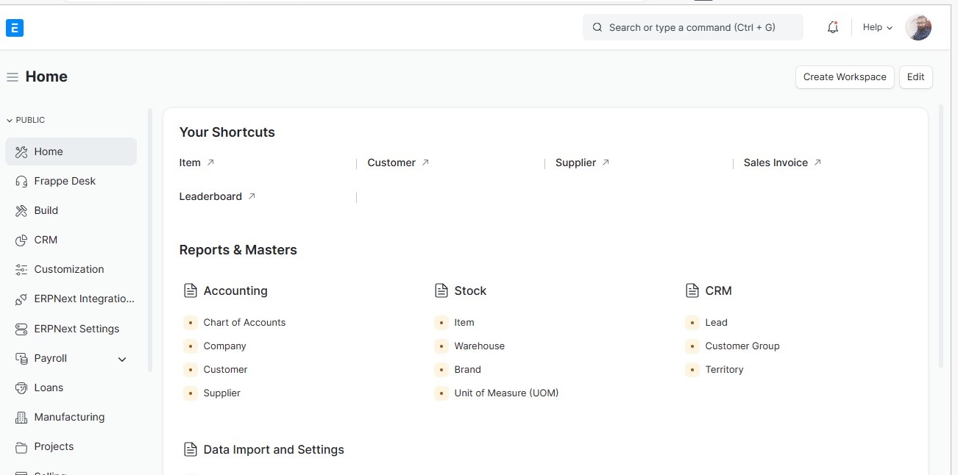Open the Build workspace
The image size is (958, 475).
click(x=46, y=211)
